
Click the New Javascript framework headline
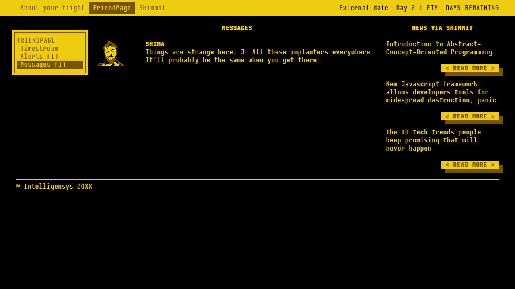(441, 92)
